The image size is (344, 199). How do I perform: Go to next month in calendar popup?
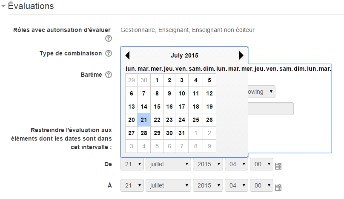[x=241, y=55]
